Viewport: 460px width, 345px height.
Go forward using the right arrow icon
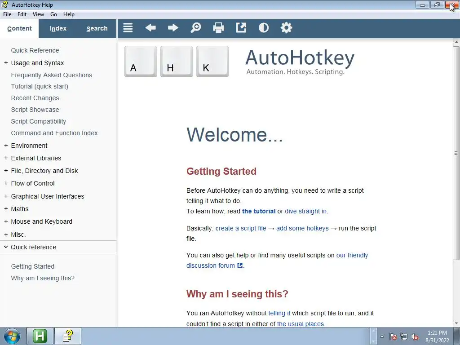pyautogui.click(x=173, y=28)
